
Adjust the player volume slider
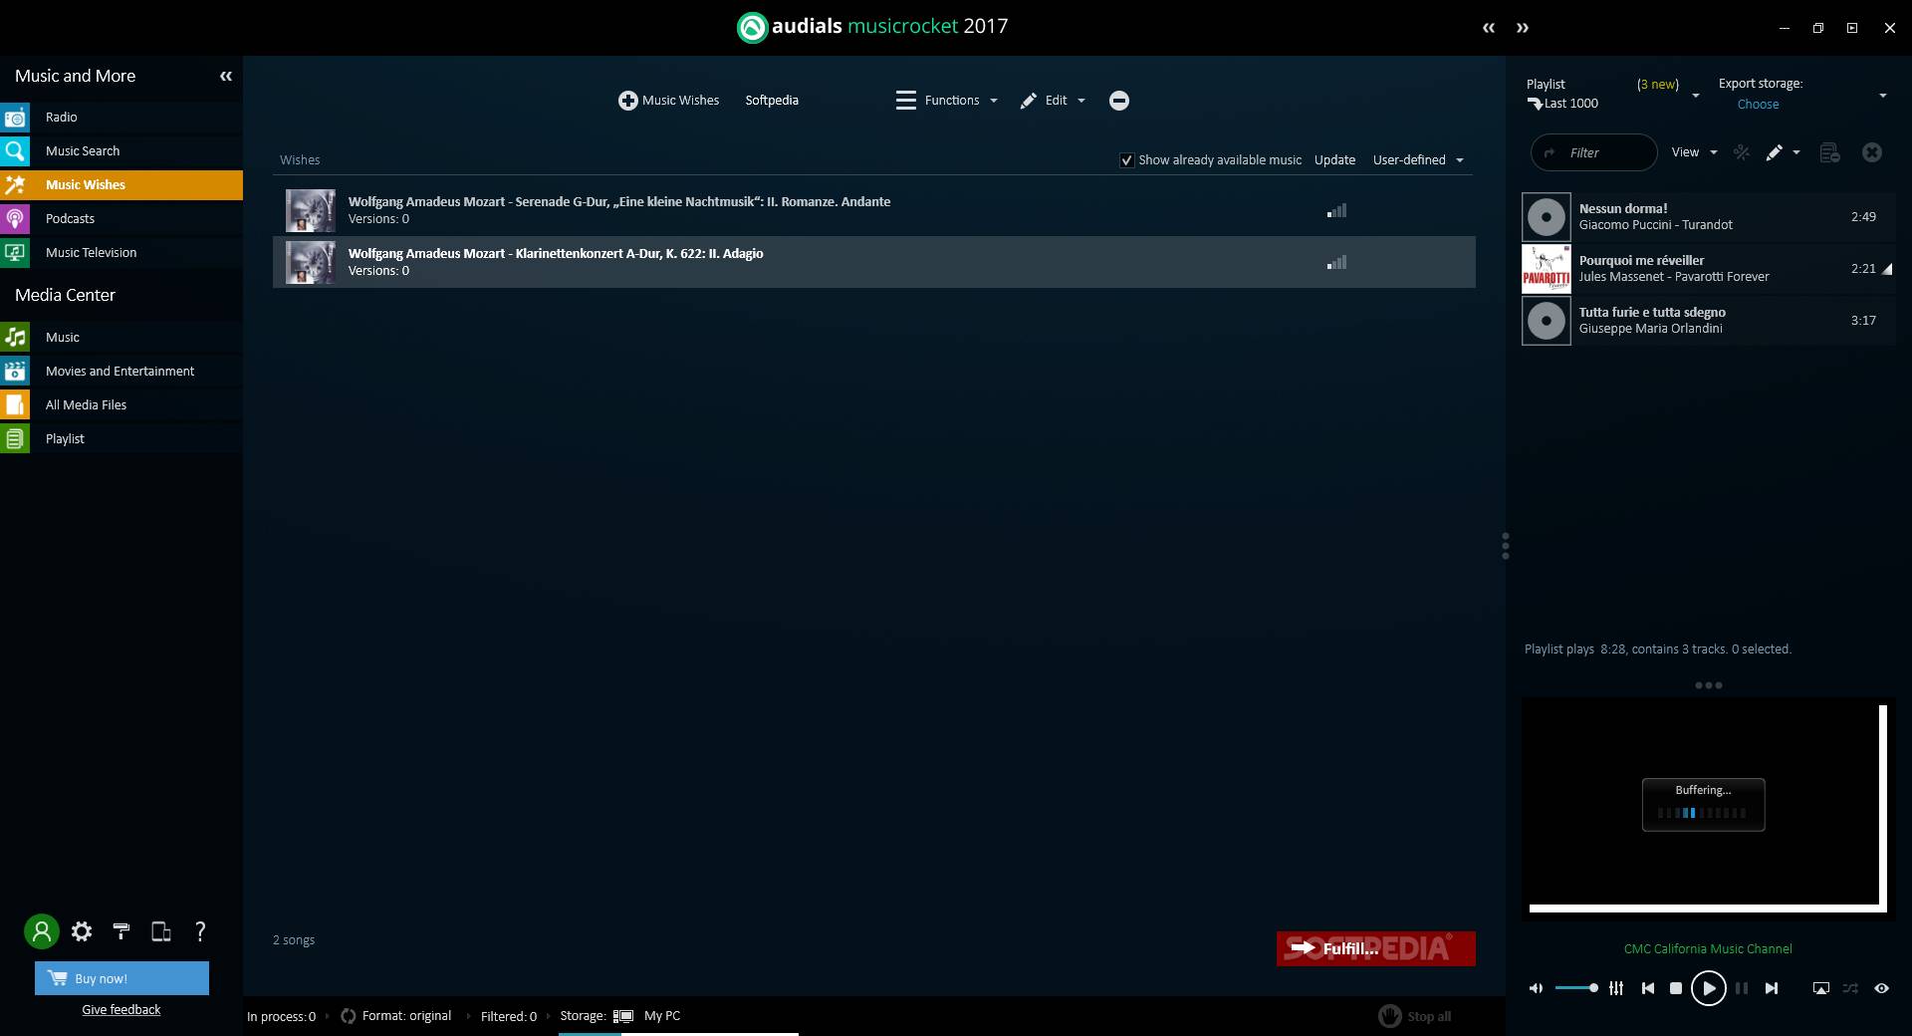tap(1576, 988)
